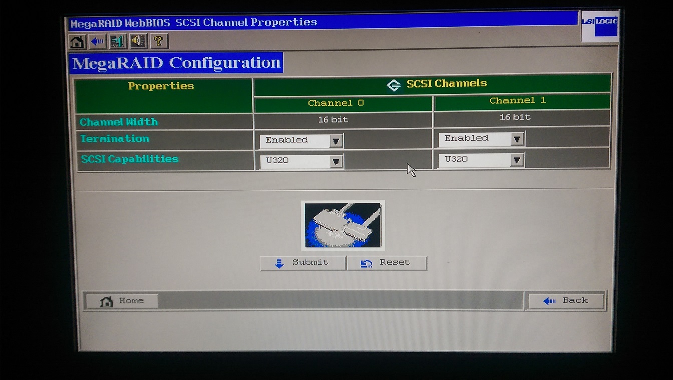Viewport: 673px width, 380px height.
Task: Click the MegaRAID Configuration heading
Action: [x=176, y=63]
